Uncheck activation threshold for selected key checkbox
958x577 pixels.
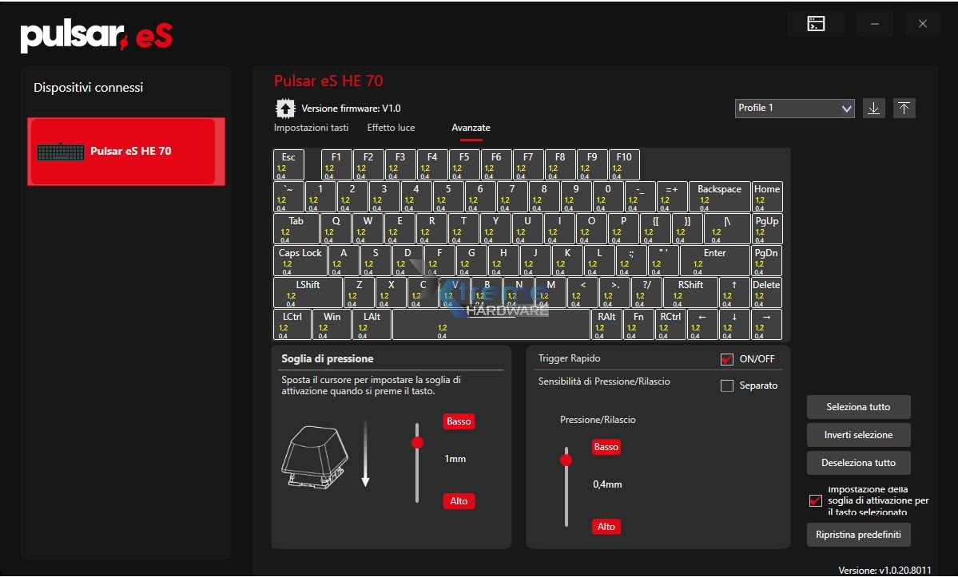point(815,501)
